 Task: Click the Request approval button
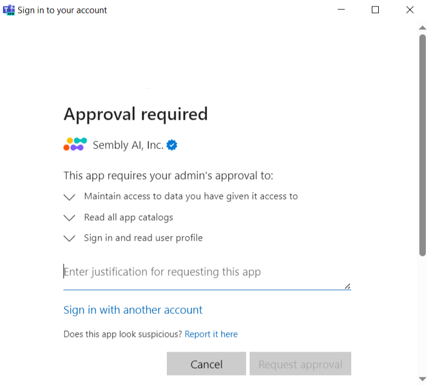[300, 364]
